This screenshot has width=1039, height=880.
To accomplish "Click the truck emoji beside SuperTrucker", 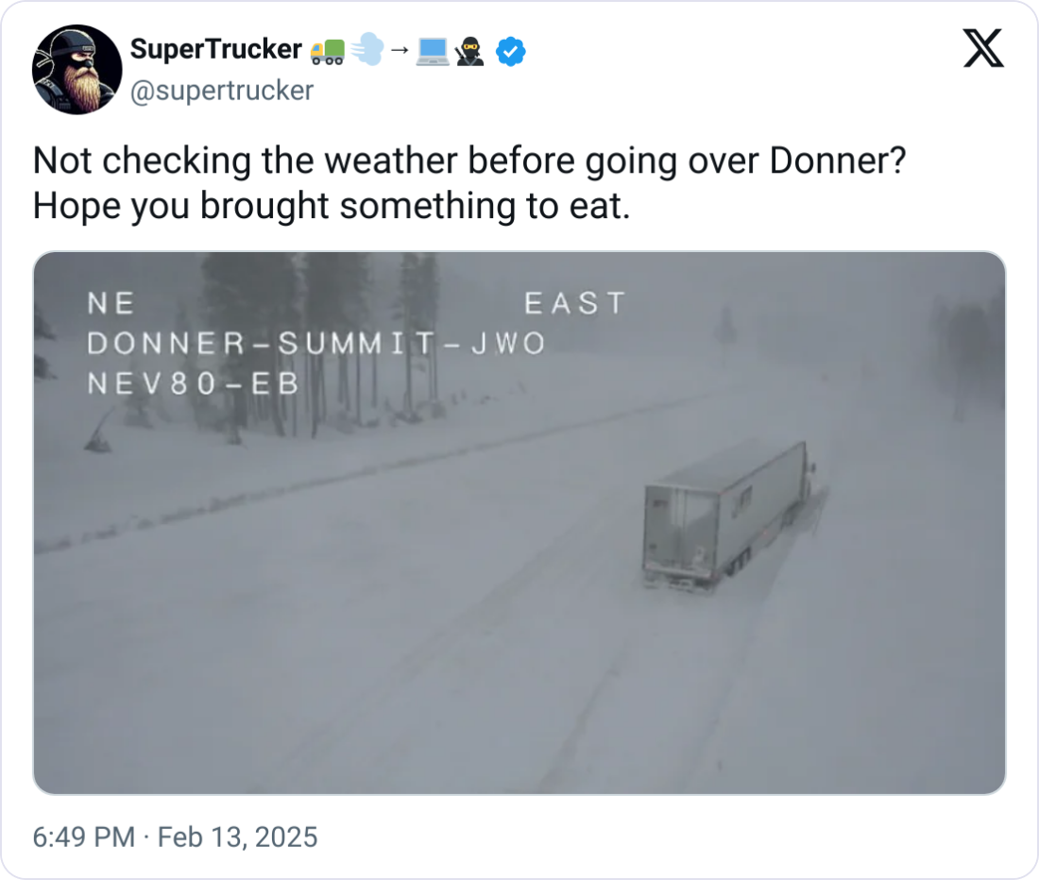I will [327, 52].
